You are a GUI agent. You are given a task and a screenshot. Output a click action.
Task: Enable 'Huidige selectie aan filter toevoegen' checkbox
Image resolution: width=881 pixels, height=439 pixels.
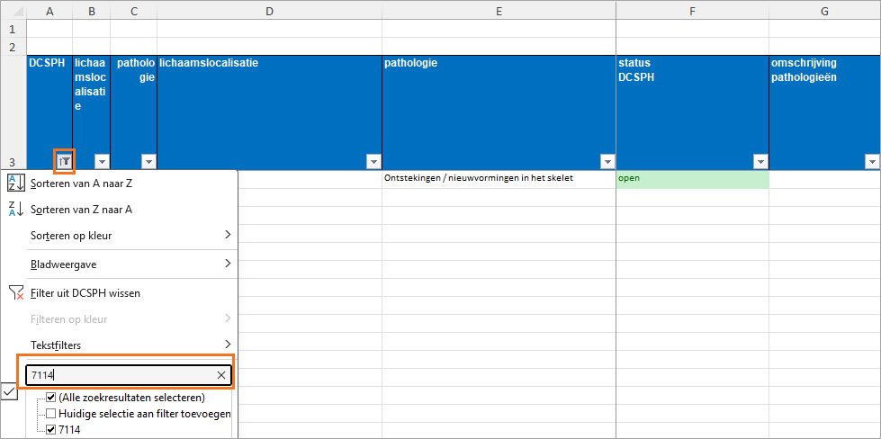pyautogui.click(x=51, y=414)
